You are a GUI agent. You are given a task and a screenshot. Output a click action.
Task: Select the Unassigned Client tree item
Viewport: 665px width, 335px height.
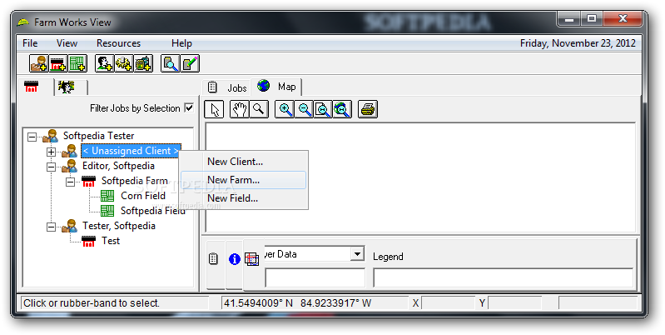pos(131,151)
